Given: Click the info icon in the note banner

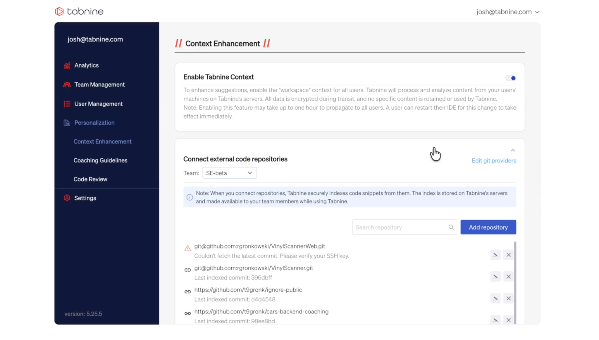Looking at the screenshot, I should coord(190,197).
